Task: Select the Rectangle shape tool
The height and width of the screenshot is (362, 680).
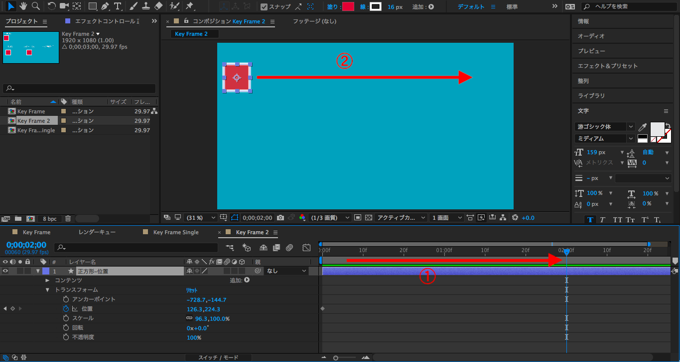Action: point(92,6)
